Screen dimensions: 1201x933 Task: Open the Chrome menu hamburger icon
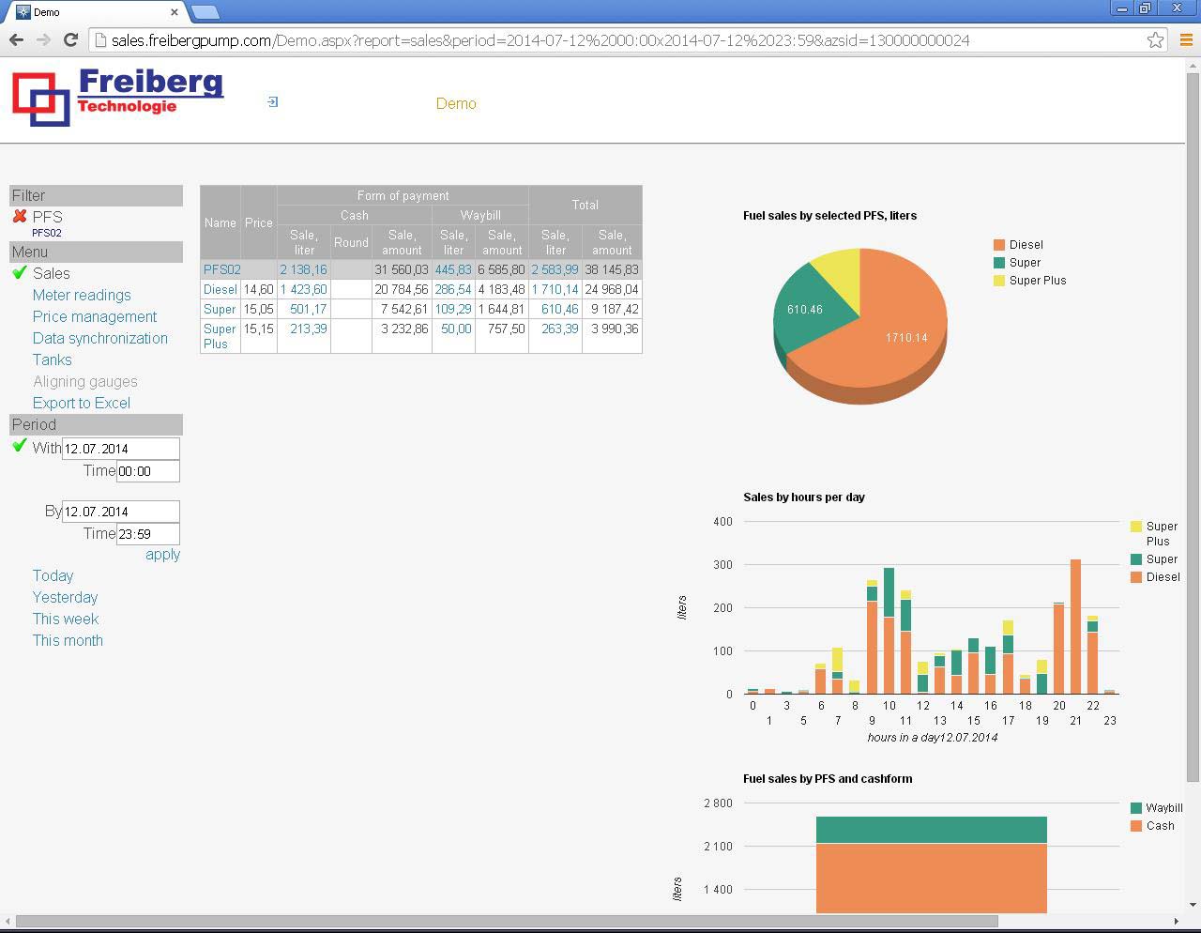(x=1184, y=40)
